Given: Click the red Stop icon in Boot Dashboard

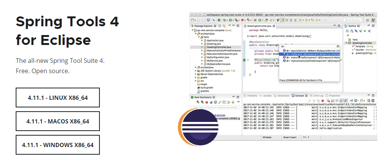Looking at the screenshot, I should point(207,102).
